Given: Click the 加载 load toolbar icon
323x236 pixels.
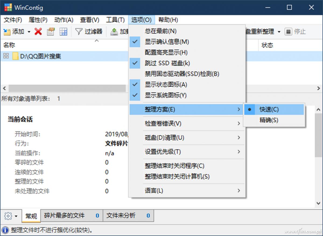Looking at the screenshot, I should click(x=114, y=32).
